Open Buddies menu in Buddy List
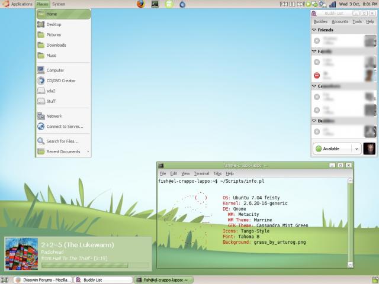Image resolution: width=379 pixels, height=284 pixels. tap(320, 21)
